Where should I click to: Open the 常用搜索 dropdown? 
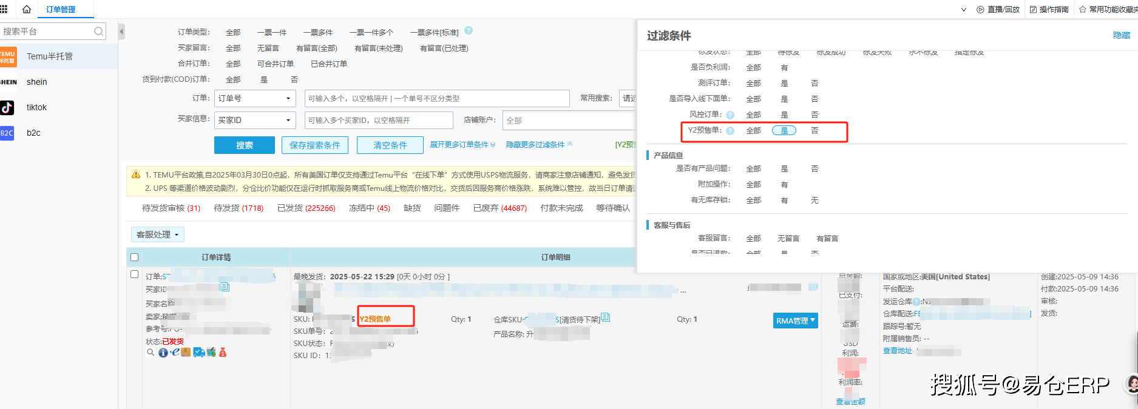click(x=628, y=99)
